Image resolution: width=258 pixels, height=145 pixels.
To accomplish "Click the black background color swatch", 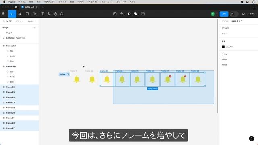I will (x=223, y=47).
